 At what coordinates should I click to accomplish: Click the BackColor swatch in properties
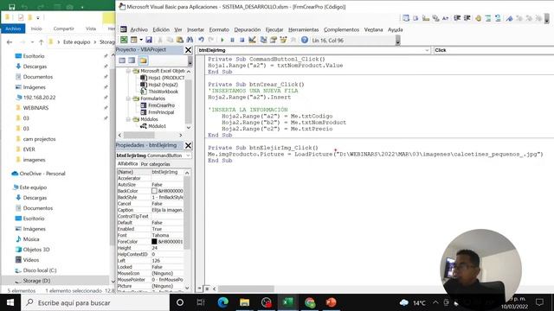pos(154,191)
